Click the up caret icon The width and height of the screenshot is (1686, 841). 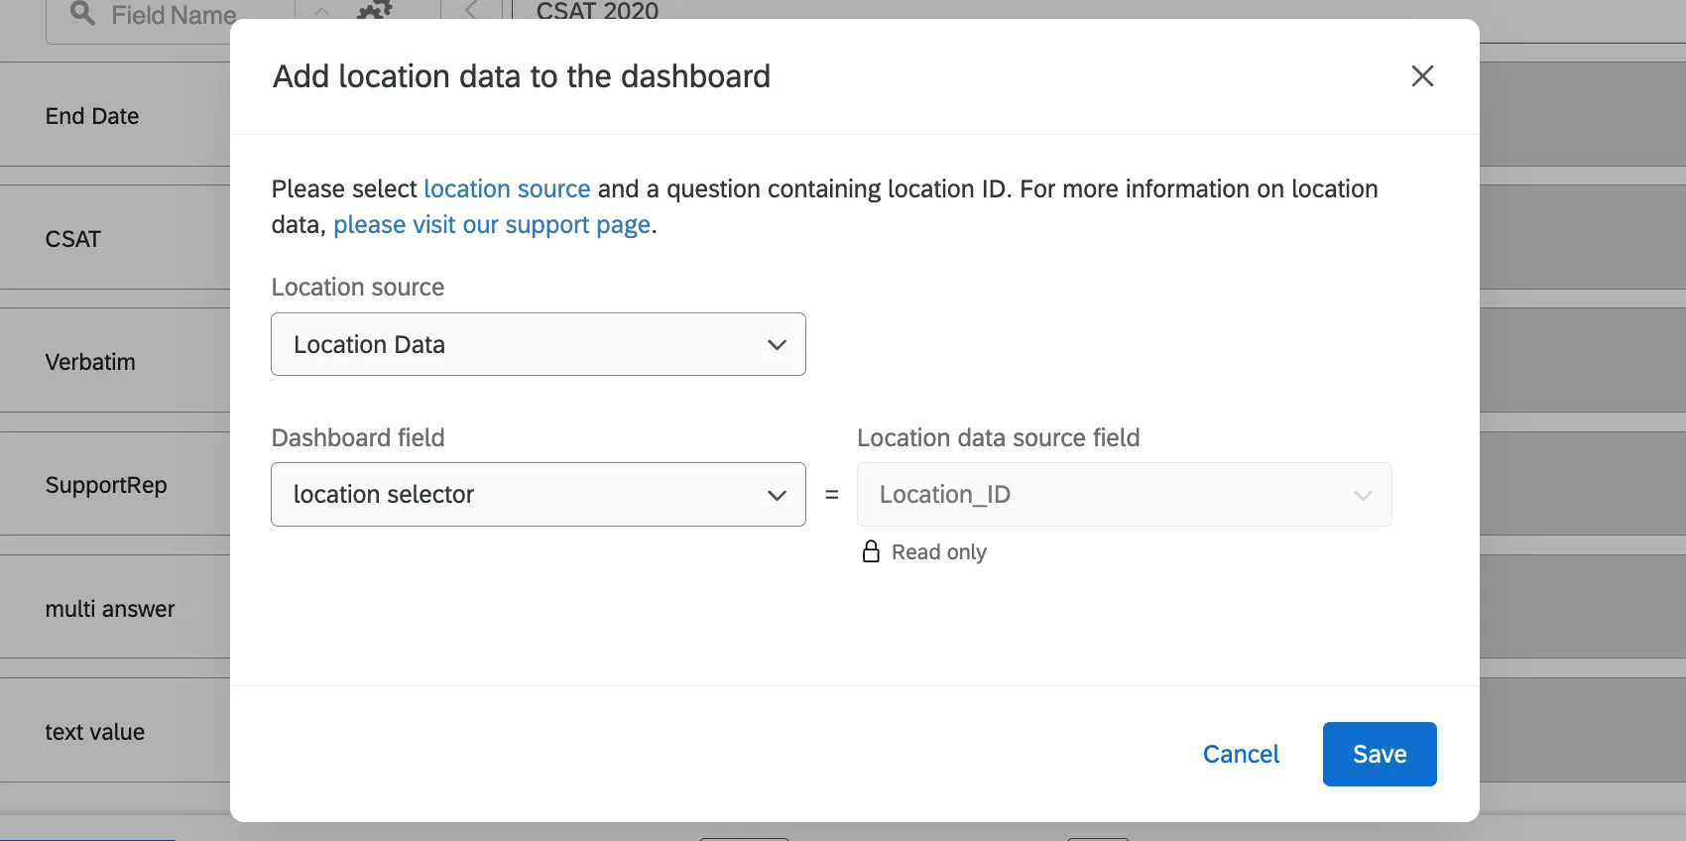click(321, 12)
